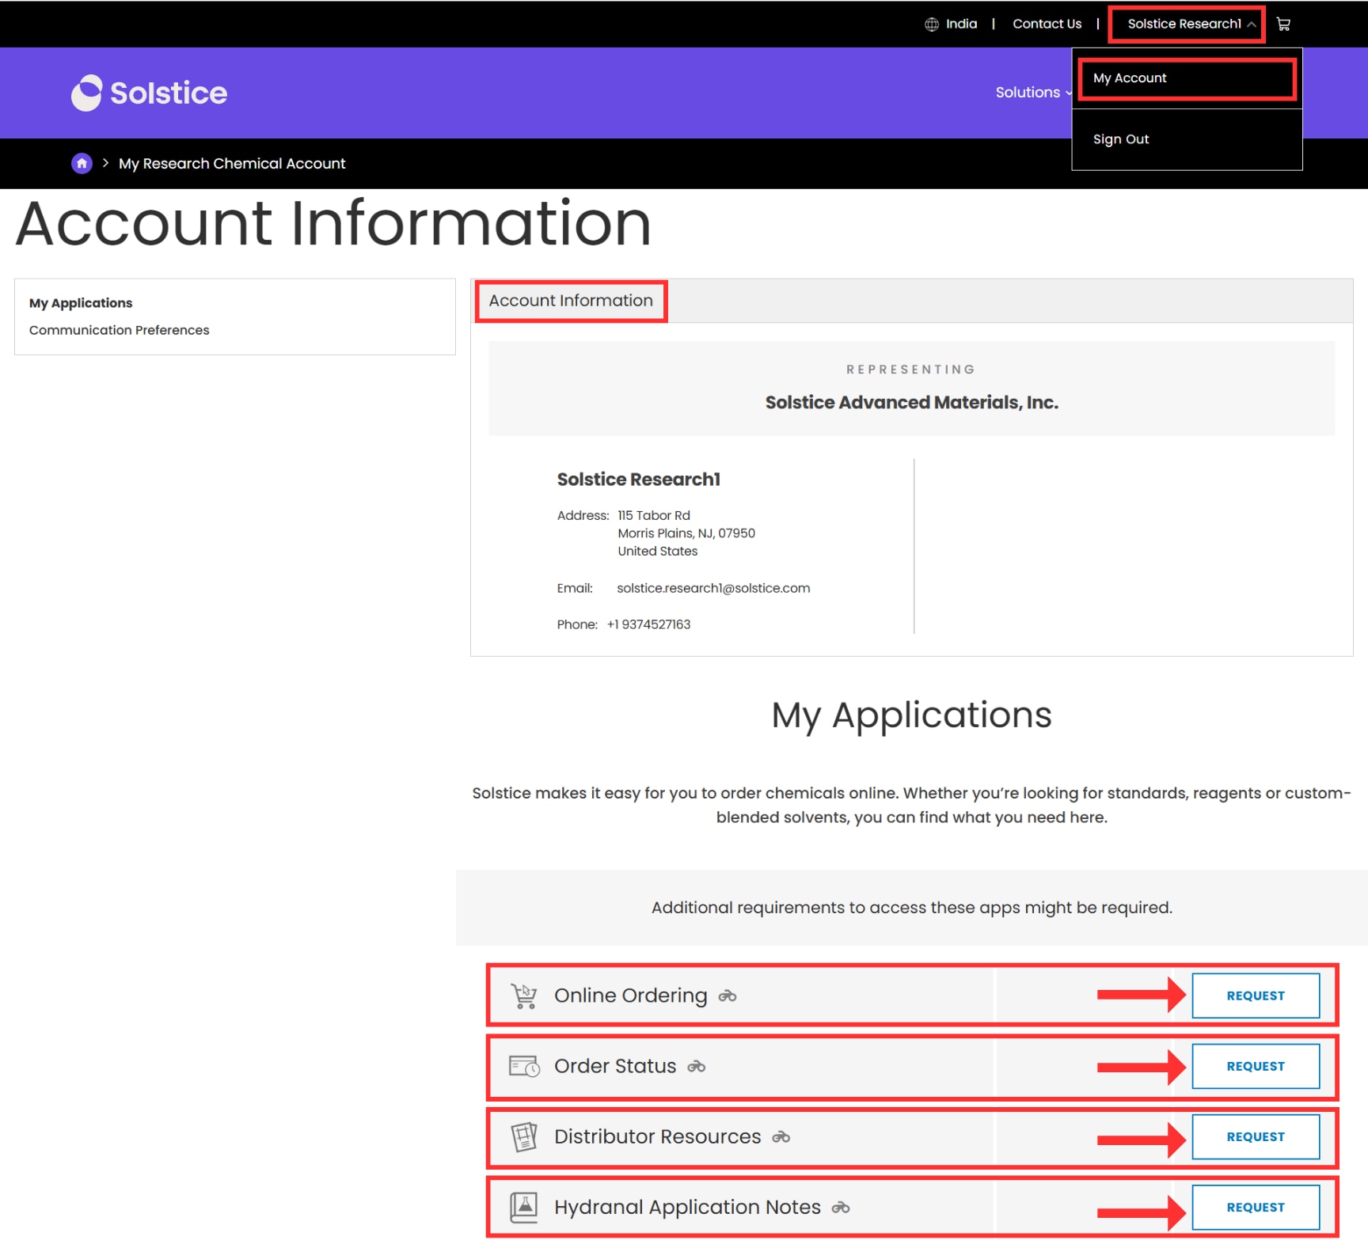
Task: Click the Hydranal Application Notes label
Action: pyautogui.click(x=687, y=1207)
